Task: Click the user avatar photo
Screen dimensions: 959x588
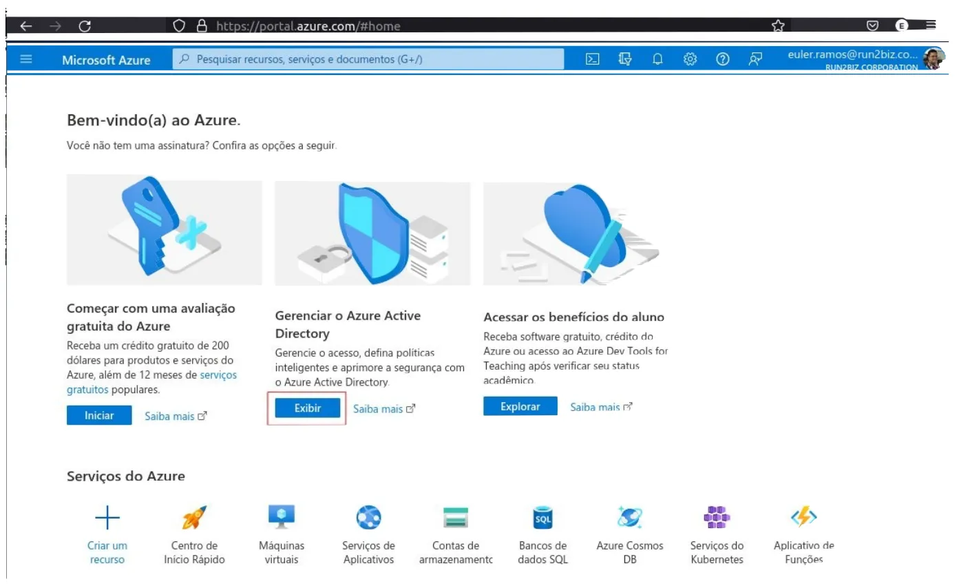Action: click(934, 59)
